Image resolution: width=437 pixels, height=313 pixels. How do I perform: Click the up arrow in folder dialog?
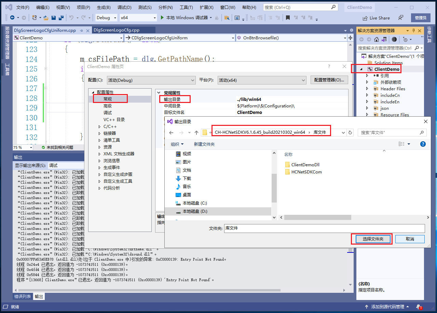(196, 132)
